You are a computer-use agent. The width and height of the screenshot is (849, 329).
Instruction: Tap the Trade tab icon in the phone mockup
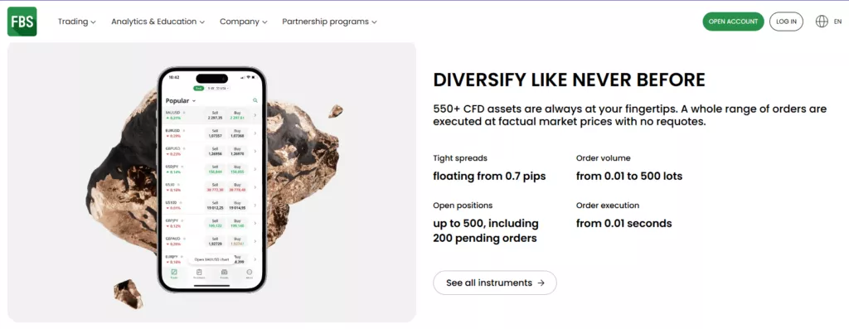point(174,273)
